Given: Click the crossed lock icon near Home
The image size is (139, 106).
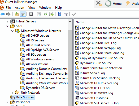Looking at the screenshot, I should tap(99, 3).
